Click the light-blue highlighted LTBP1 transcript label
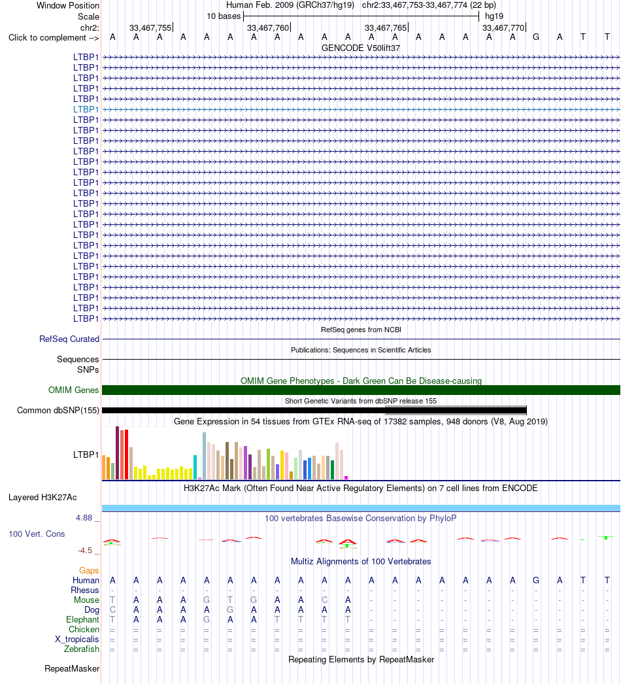This screenshot has width=621, height=684. pos(86,109)
